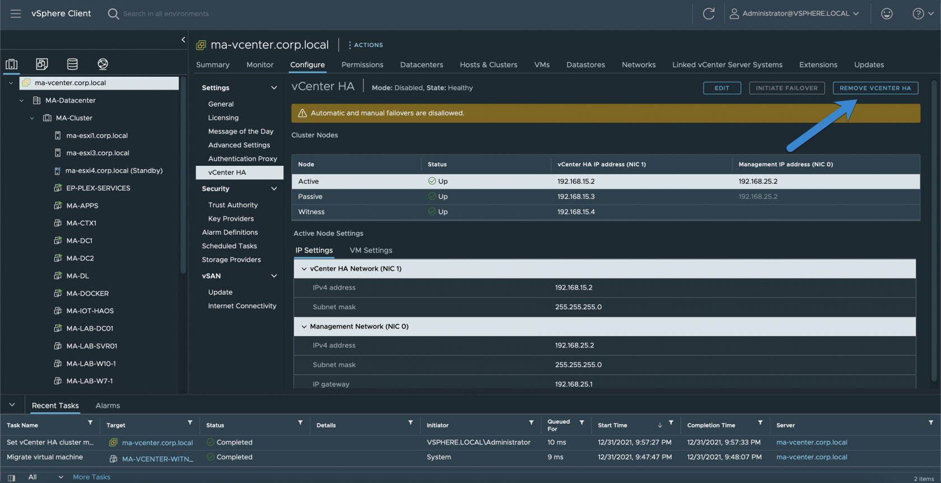Open MA-VCENTER-WITN target link

157,459
